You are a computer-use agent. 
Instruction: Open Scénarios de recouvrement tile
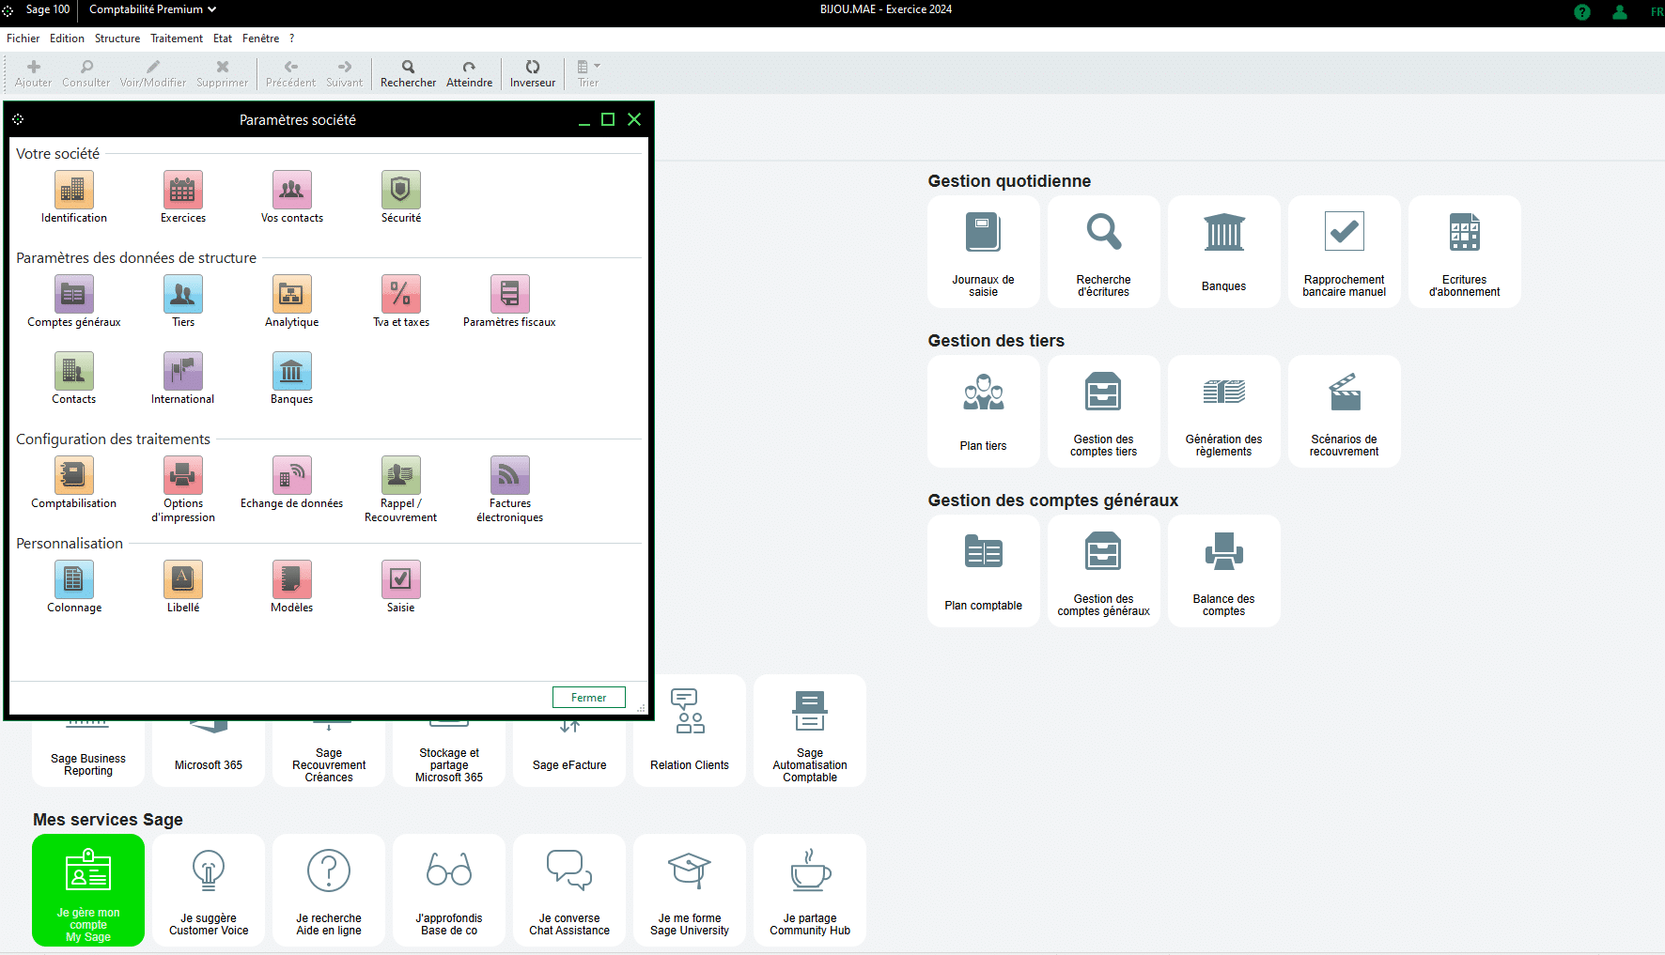click(x=1345, y=411)
